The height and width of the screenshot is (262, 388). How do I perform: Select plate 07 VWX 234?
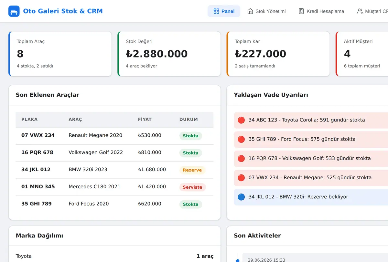[x=38, y=135]
